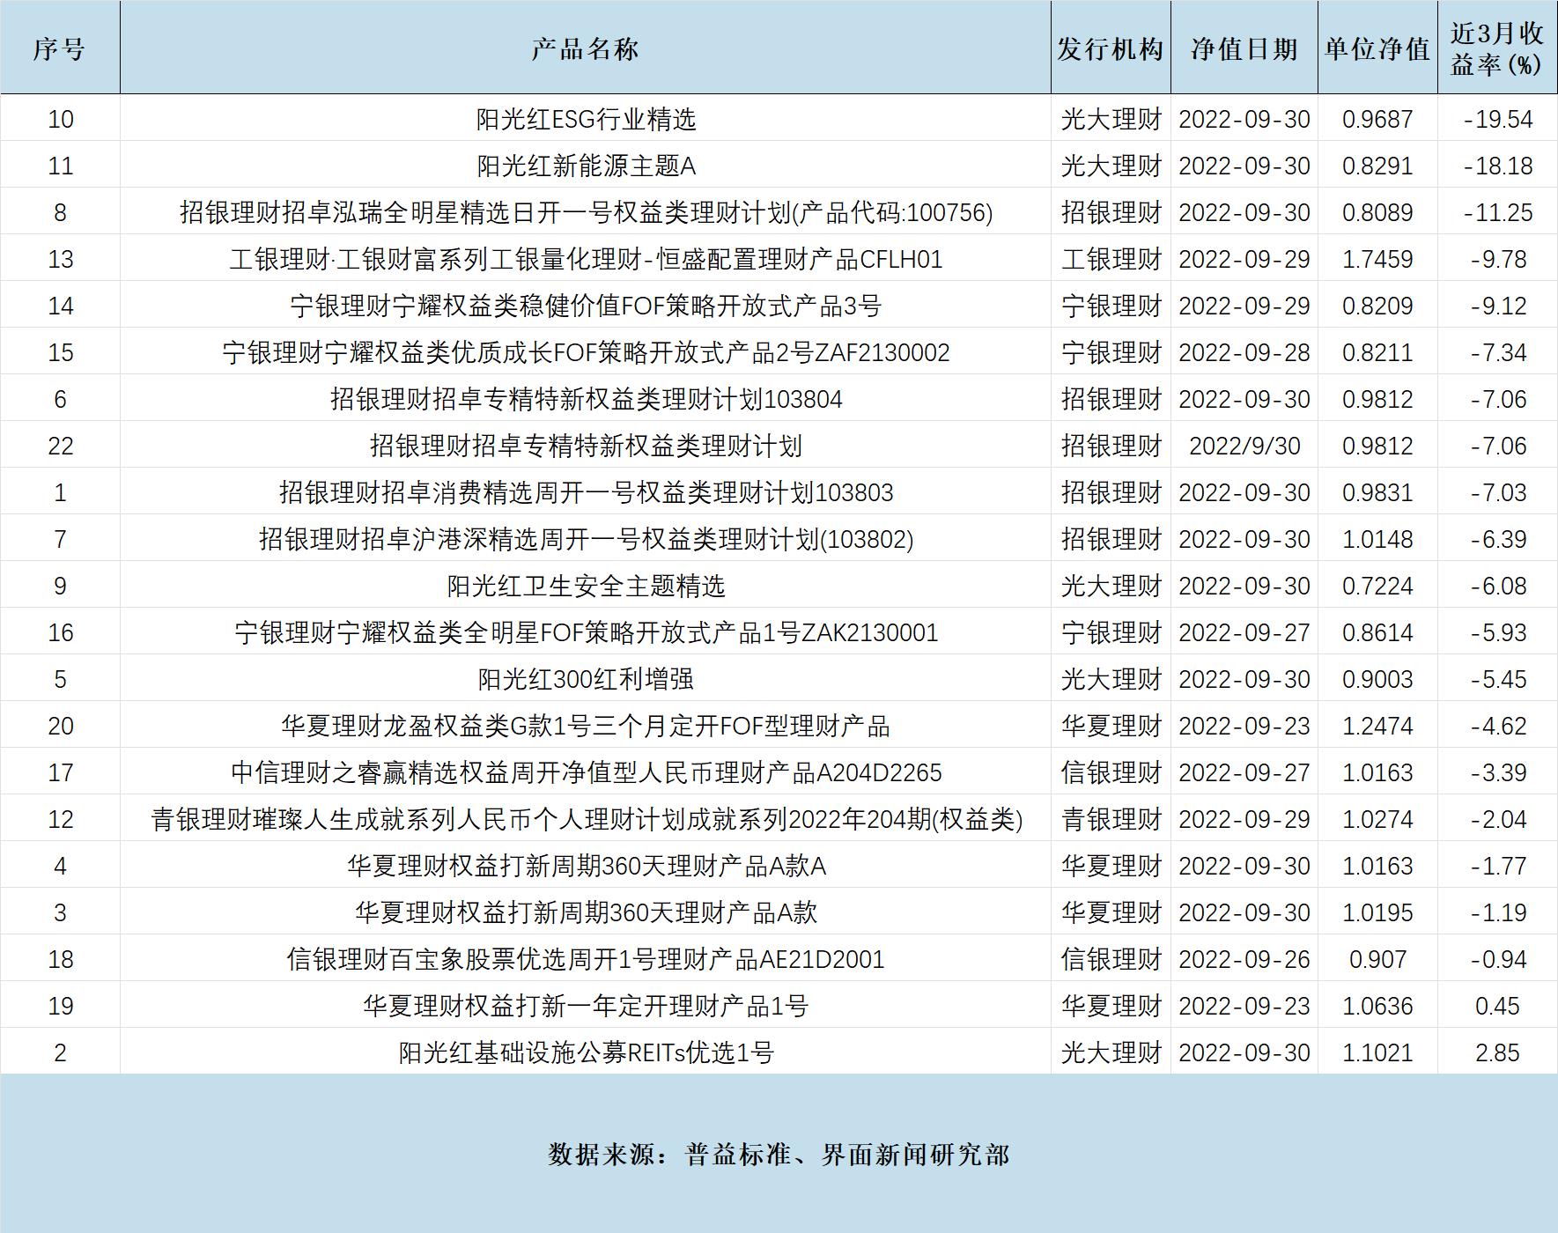Select issuer 信银理财 in sequence 17 row
The width and height of the screenshot is (1558, 1233).
click(1111, 772)
